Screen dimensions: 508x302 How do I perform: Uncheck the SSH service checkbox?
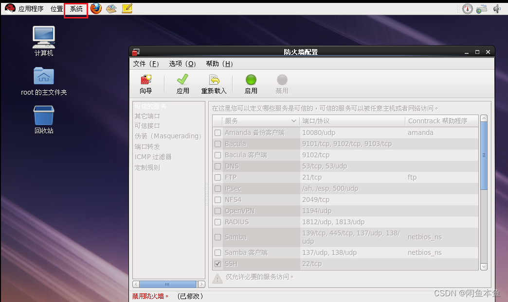point(218,264)
